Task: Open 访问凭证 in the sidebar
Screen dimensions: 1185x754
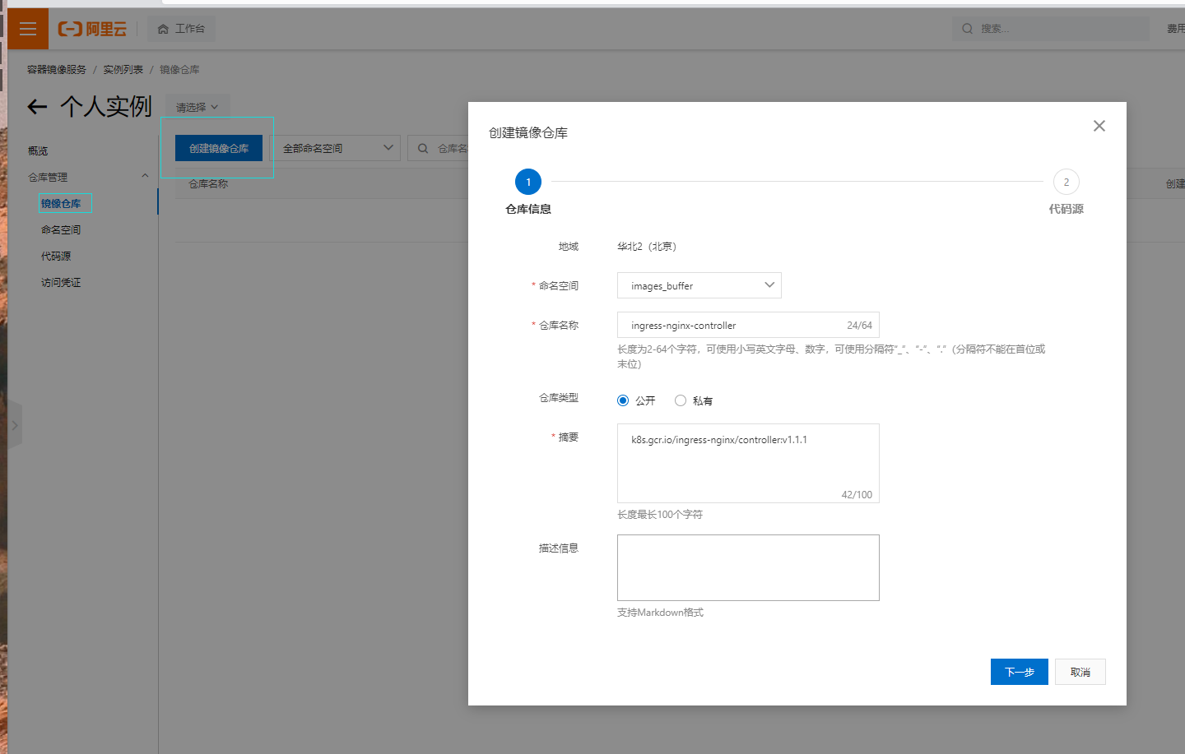Action: pyautogui.click(x=61, y=282)
